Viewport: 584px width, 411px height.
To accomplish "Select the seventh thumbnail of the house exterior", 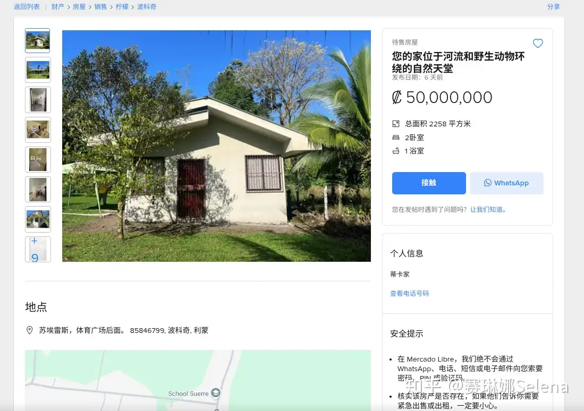I will 38,219.
